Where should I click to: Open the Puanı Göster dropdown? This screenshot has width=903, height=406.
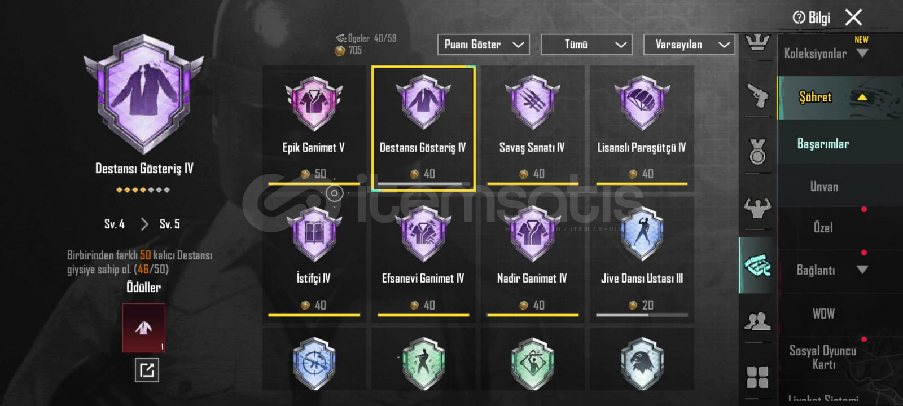pos(483,45)
